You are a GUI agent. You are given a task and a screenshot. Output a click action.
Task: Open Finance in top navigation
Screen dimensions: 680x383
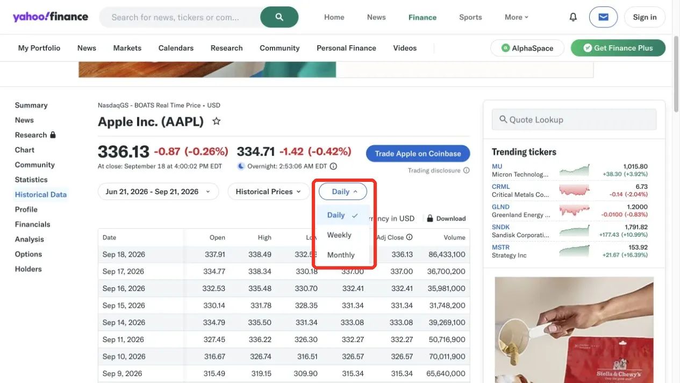[423, 17]
